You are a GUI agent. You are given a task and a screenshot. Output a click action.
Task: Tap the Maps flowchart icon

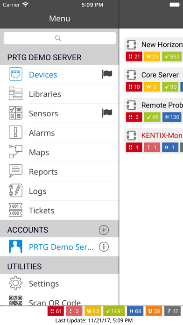point(15,152)
